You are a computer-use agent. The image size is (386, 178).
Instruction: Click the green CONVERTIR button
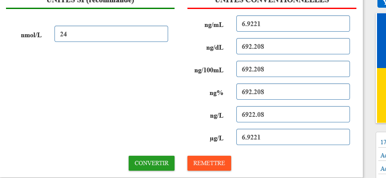(152, 163)
